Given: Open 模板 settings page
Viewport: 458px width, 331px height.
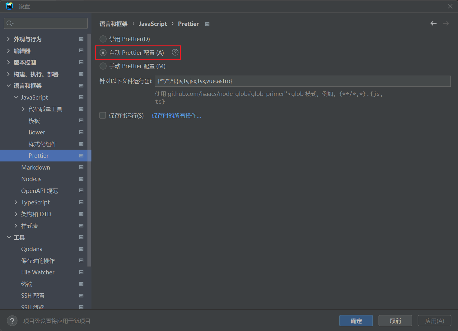Looking at the screenshot, I should tap(34, 121).
